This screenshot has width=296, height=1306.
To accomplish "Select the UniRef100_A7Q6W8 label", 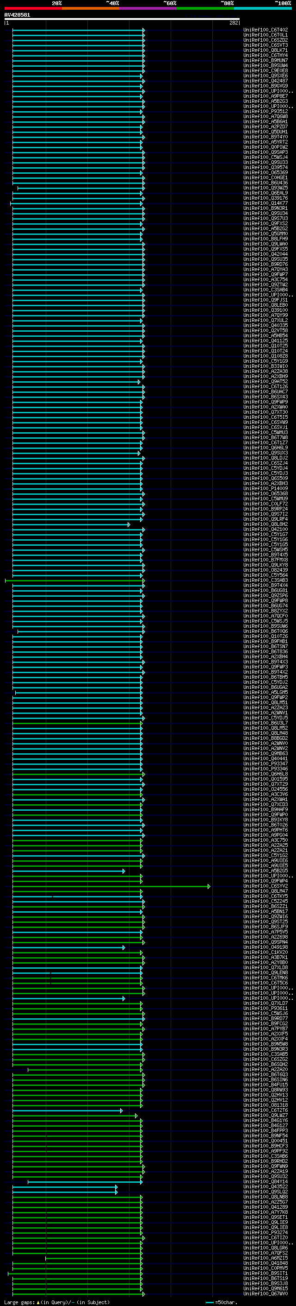I will click(x=265, y=117).
